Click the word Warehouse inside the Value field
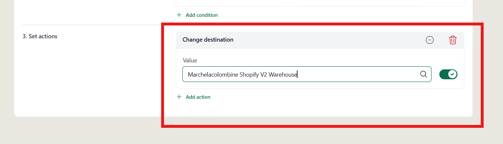 (283, 75)
